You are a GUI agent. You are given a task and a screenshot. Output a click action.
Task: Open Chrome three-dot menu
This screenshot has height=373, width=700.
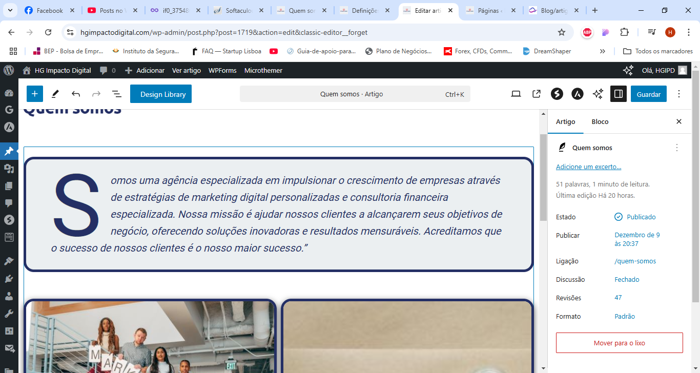(x=688, y=32)
